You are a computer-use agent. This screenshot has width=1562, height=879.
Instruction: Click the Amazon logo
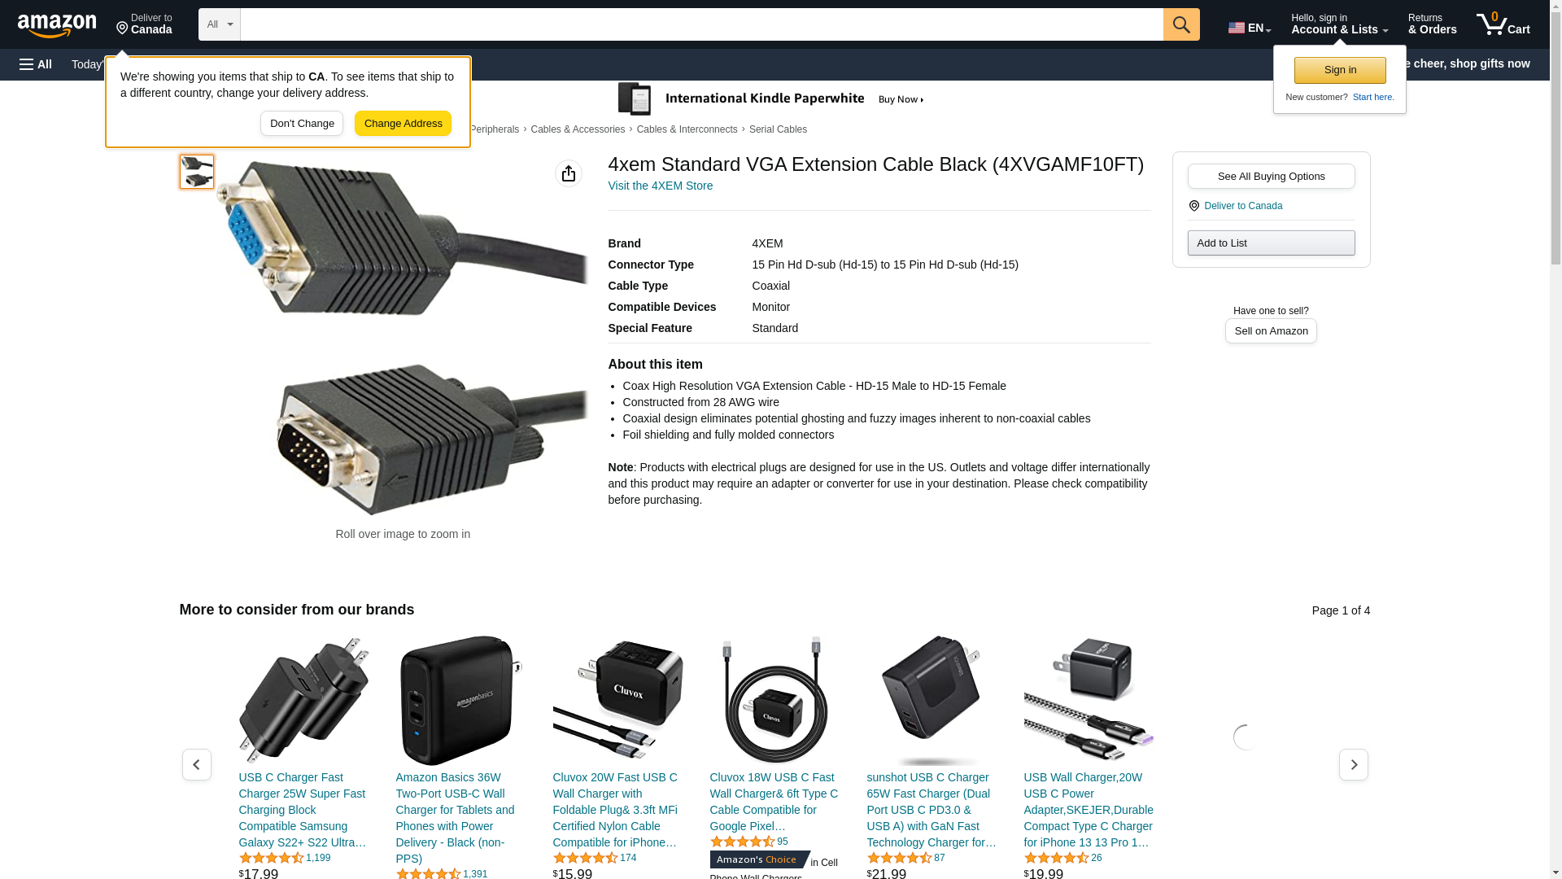click(57, 25)
